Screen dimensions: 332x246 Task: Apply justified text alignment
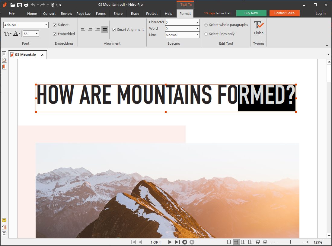(105, 30)
